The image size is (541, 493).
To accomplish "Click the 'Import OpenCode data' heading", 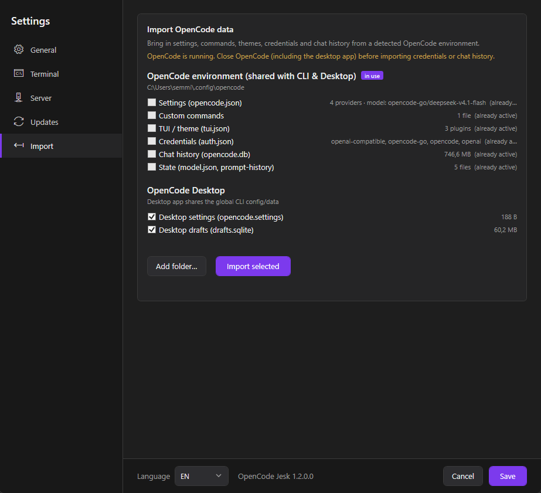I will coord(190,30).
